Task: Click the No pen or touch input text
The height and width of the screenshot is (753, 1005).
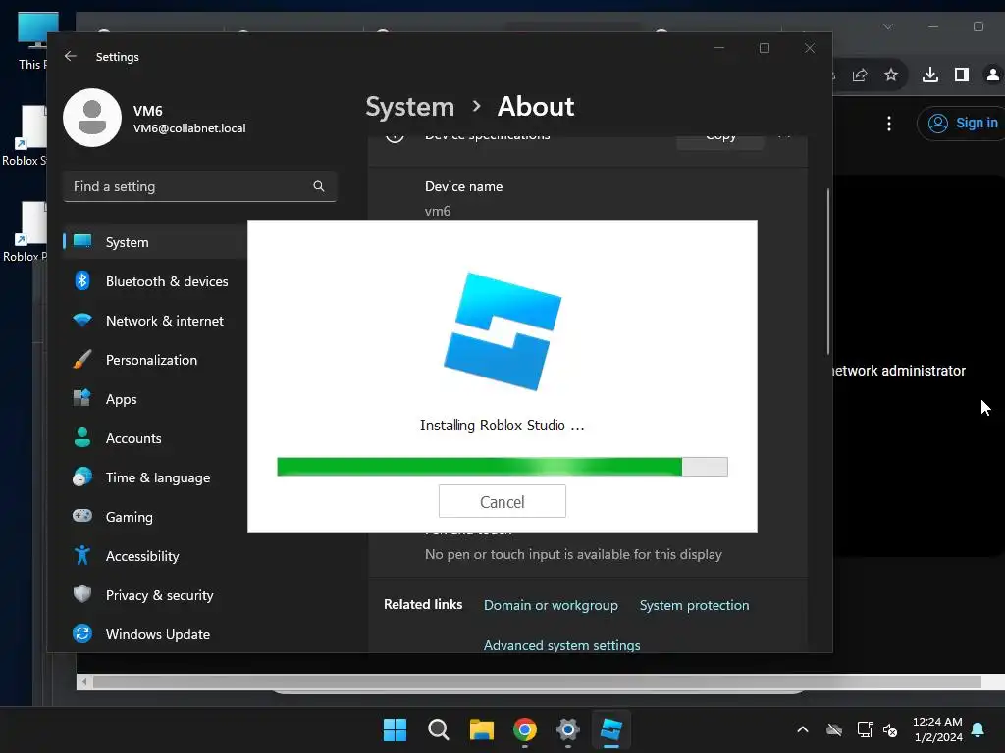Action: pyautogui.click(x=573, y=555)
